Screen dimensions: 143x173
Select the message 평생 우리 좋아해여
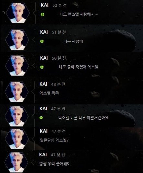[x=55, y=164]
